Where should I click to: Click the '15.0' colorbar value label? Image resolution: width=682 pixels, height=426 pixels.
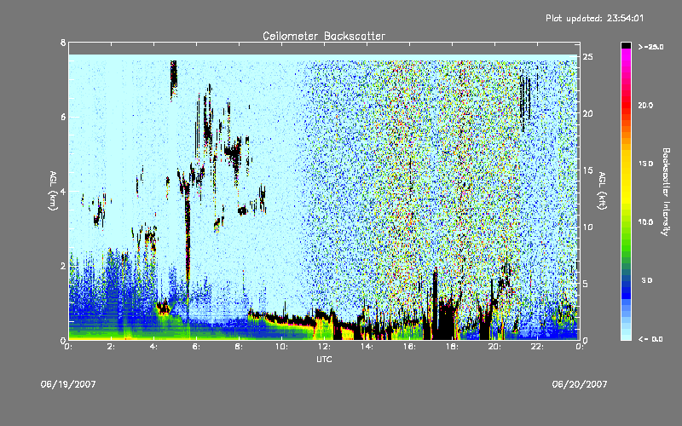(x=645, y=164)
